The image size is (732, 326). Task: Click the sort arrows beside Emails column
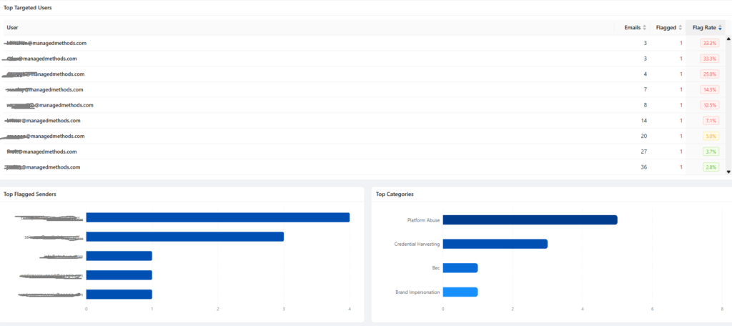[645, 28]
